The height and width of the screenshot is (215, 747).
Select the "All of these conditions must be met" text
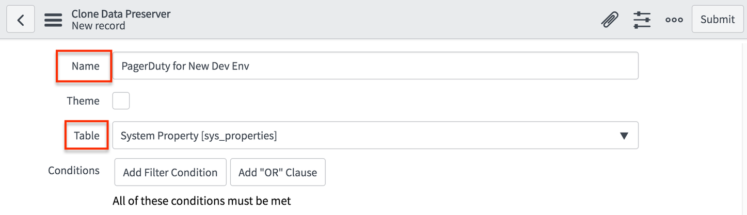pos(202,201)
